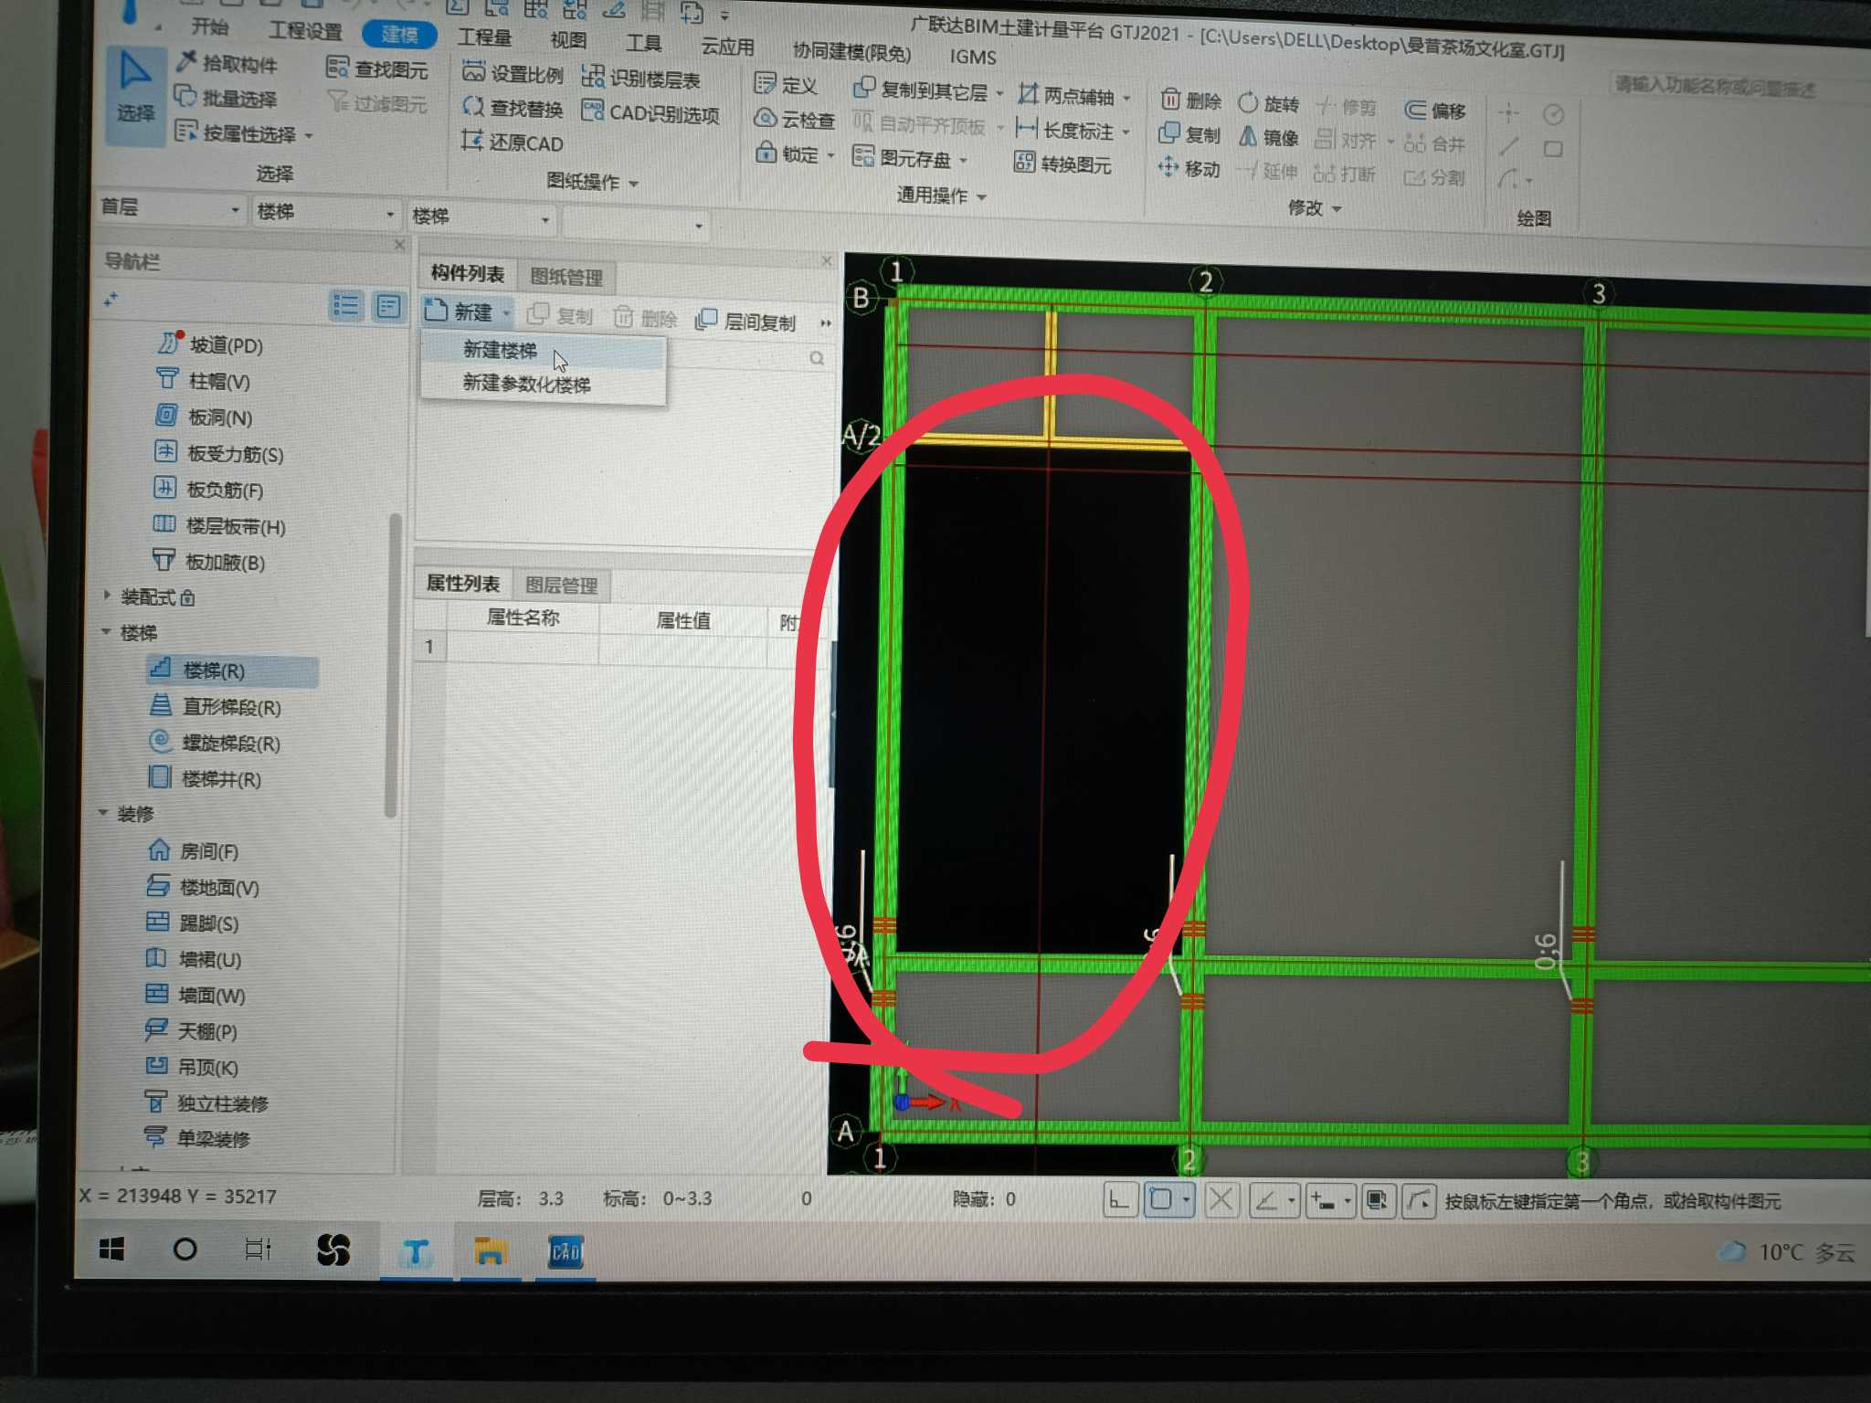Expand the 新建 dropdown arrow
Viewport: 1871px width, 1403px height.
tap(506, 313)
